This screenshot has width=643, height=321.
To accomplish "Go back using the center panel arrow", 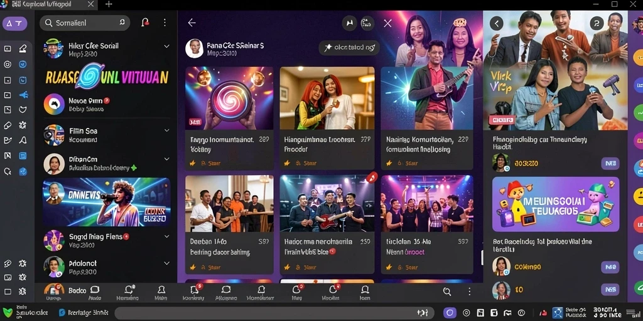I will pos(192,23).
